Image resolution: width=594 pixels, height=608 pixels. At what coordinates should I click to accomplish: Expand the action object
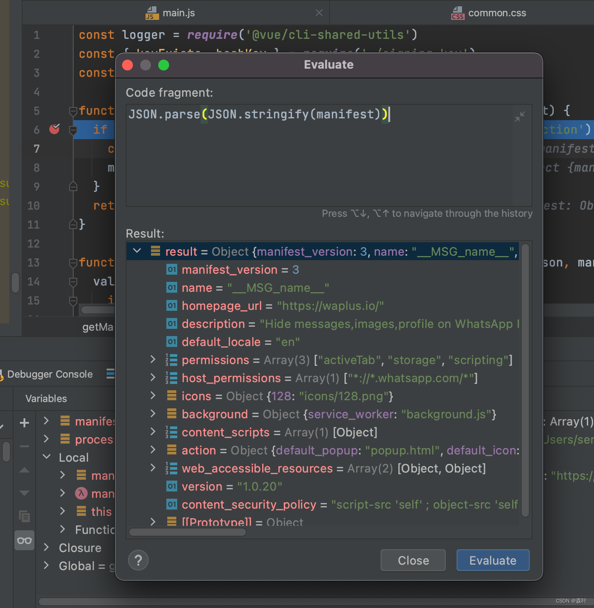click(153, 450)
